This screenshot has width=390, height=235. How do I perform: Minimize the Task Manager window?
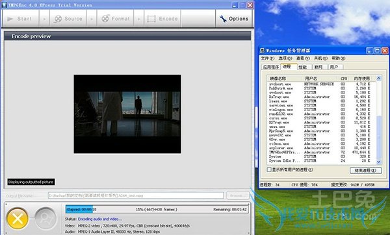click(x=369, y=51)
